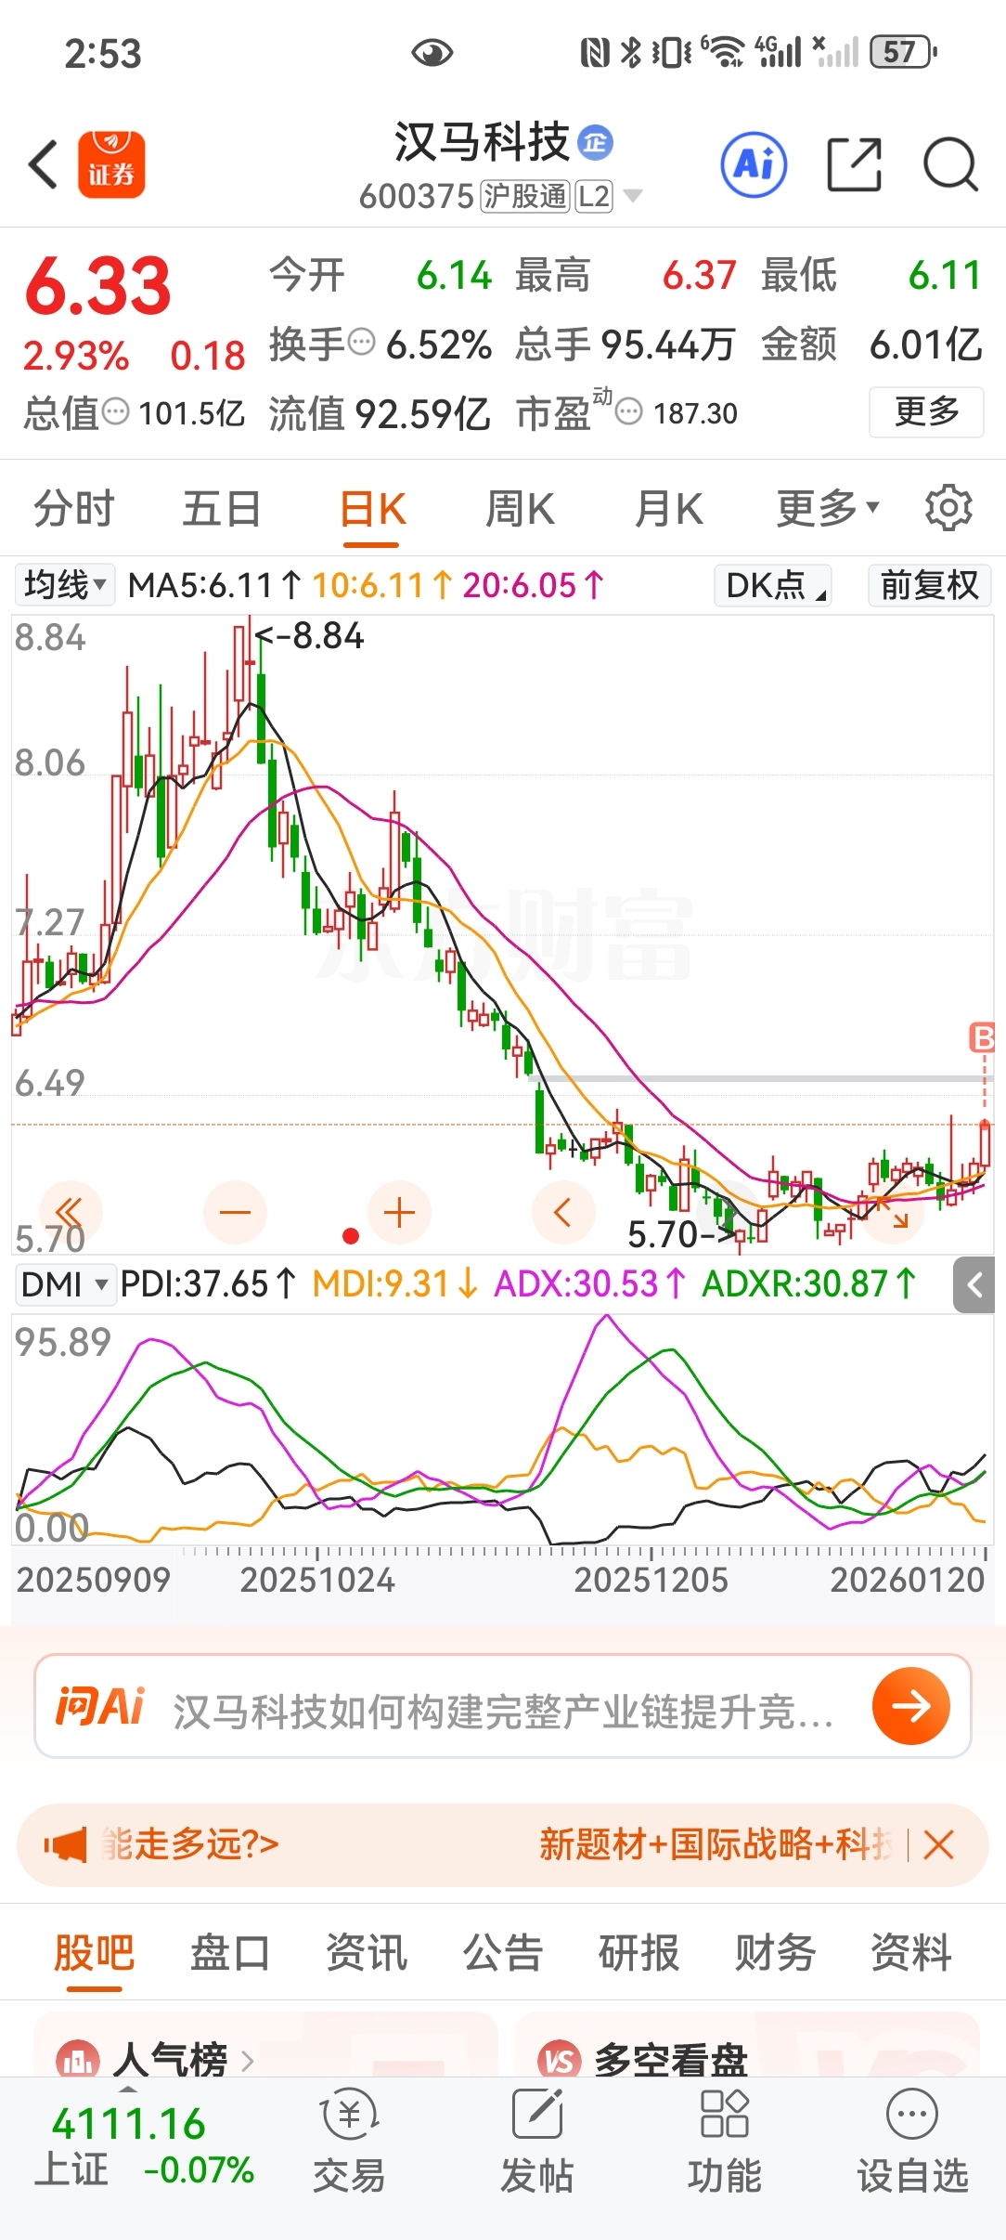
Task: Open the 资讯 tab
Action: (x=367, y=1952)
